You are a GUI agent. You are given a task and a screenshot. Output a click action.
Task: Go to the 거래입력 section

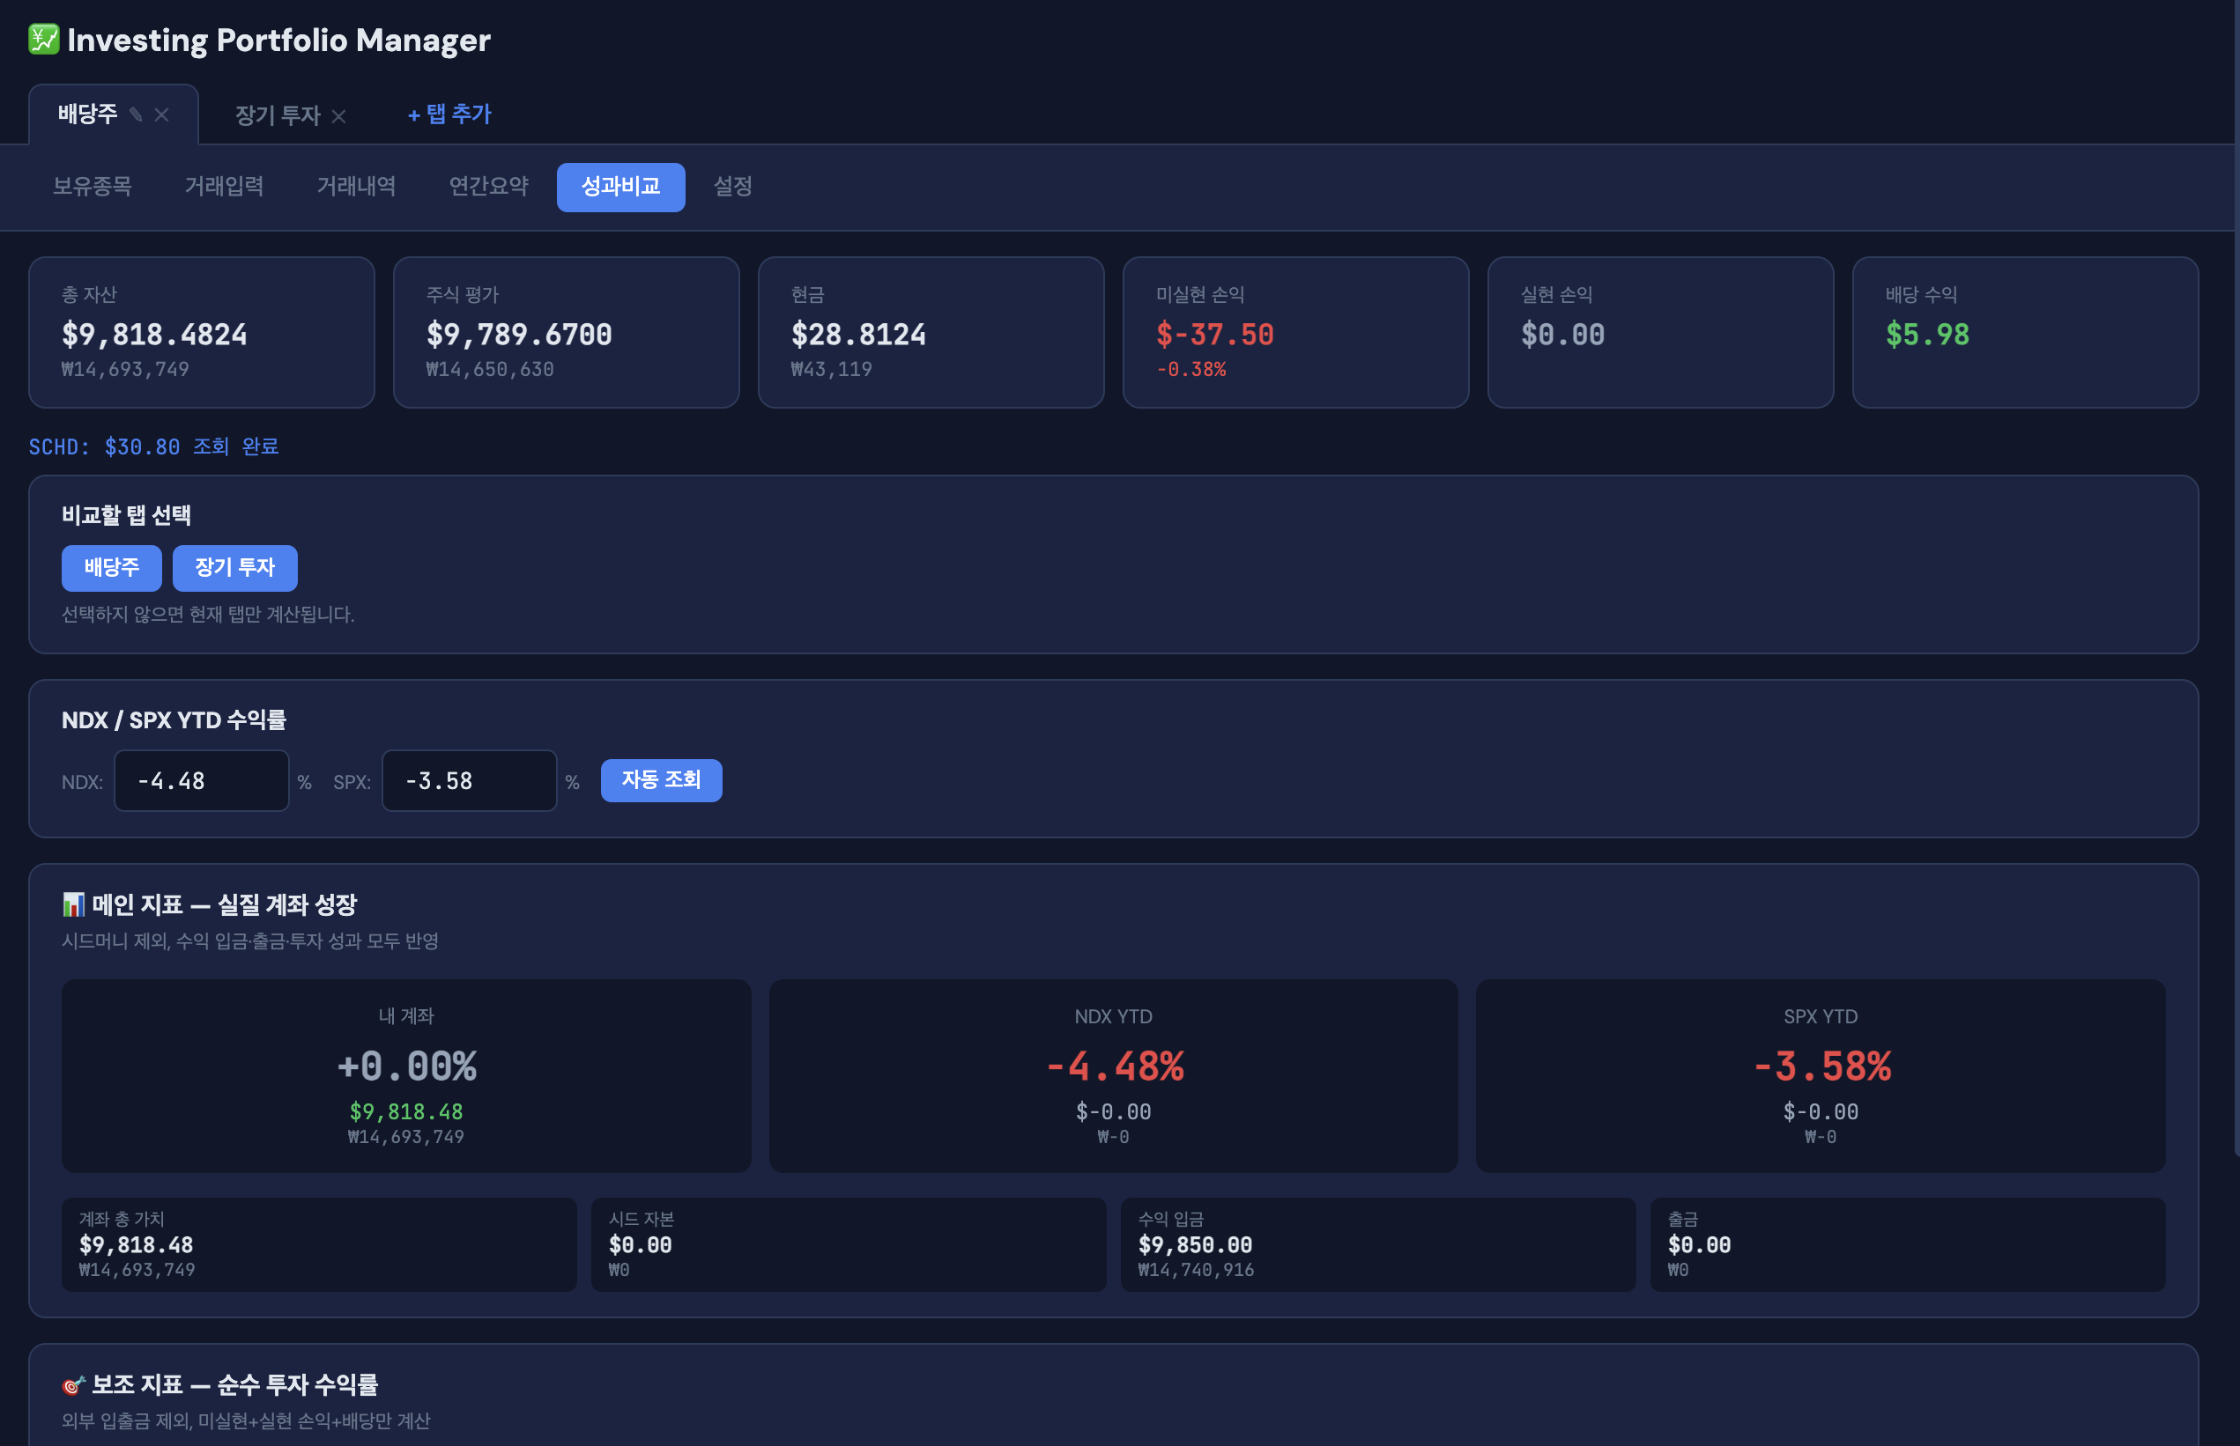pyautogui.click(x=224, y=186)
